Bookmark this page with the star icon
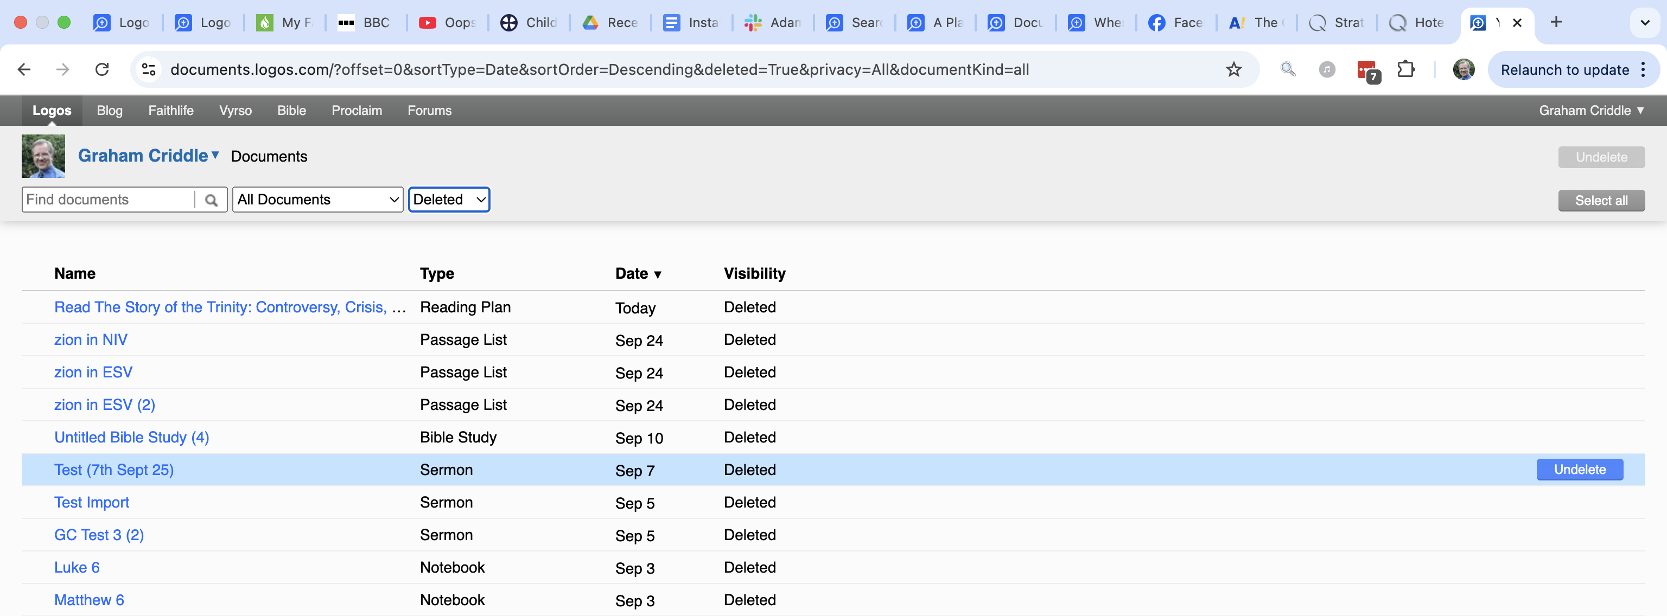 (1233, 70)
